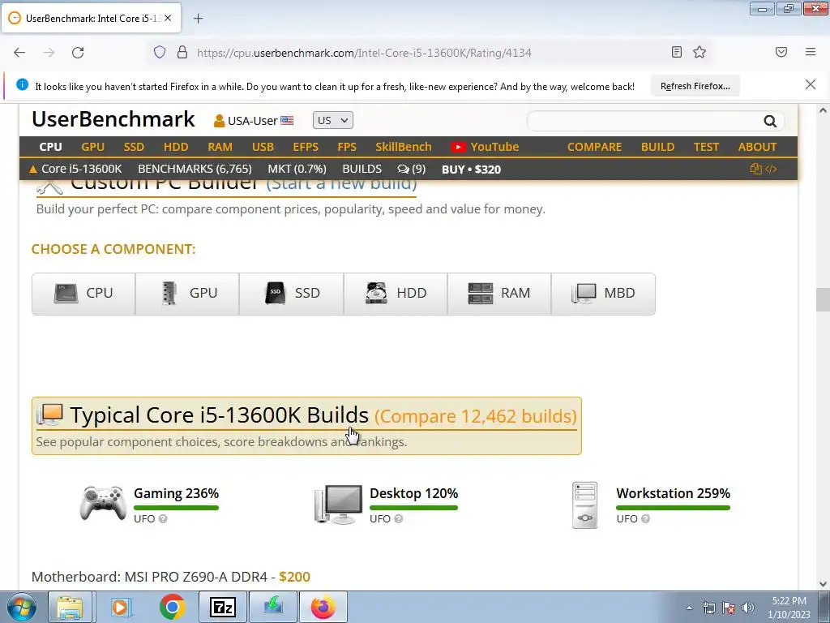Choose the SSD component button
Image resolution: width=830 pixels, height=623 pixels.
pos(292,294)
